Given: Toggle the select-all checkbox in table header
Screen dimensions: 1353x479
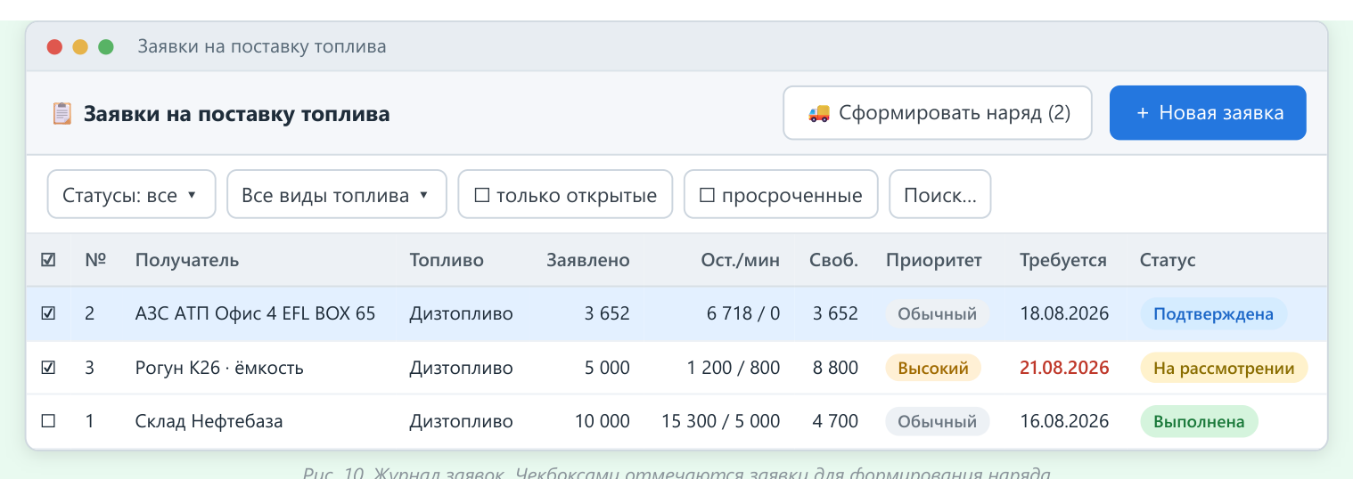Looking at the screenshot, I should tap(48, 260).
